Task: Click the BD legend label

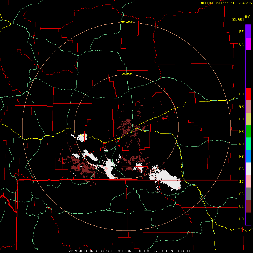Action: tap(241, 119)
